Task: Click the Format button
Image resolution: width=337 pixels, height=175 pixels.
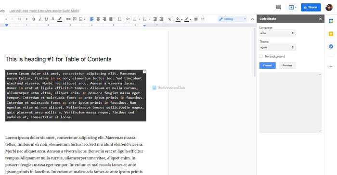Action: click(x=267, y=65)
